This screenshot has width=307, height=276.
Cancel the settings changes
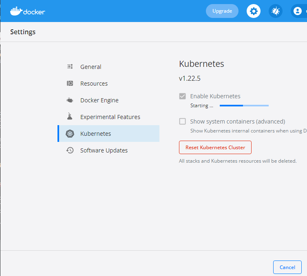pyautogui.click(x=287, y=267)
